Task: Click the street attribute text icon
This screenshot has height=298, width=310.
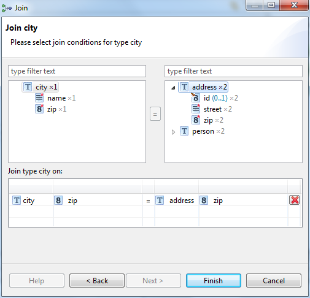Action: (196, 109)
